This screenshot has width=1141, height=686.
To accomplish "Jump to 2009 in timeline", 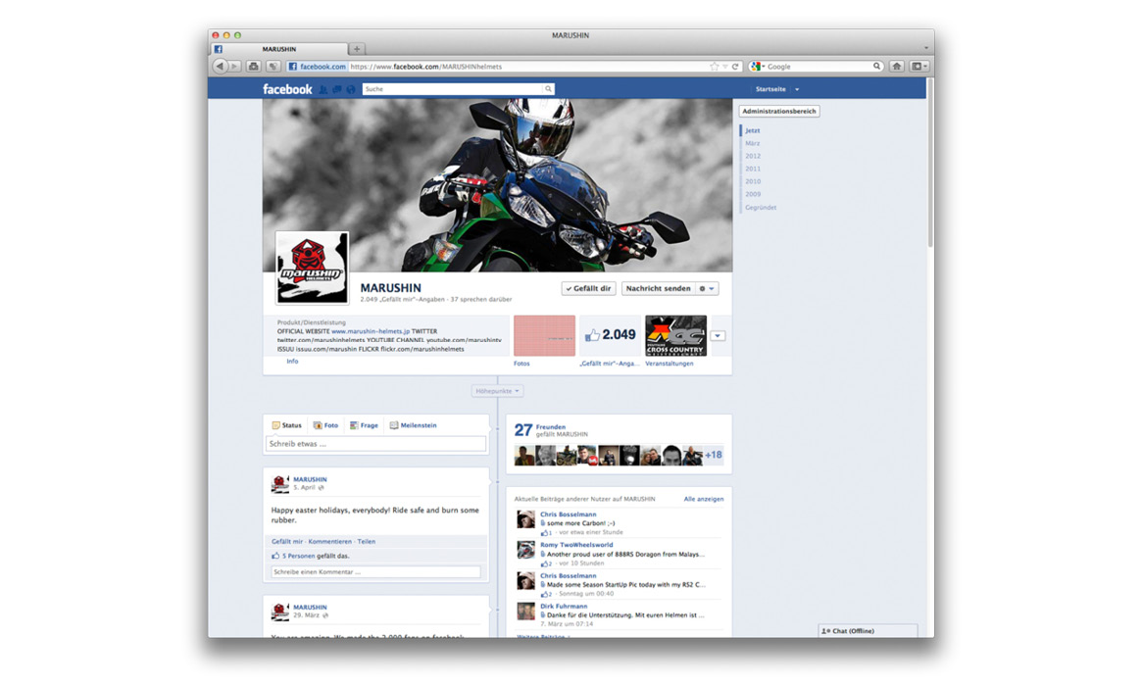I will 753,194.
